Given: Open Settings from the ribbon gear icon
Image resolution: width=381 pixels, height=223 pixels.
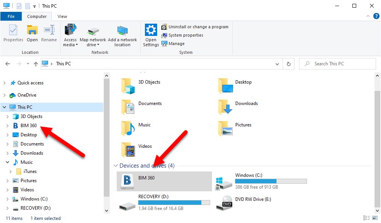Looking at the screenshot, I should click(151, 36).
